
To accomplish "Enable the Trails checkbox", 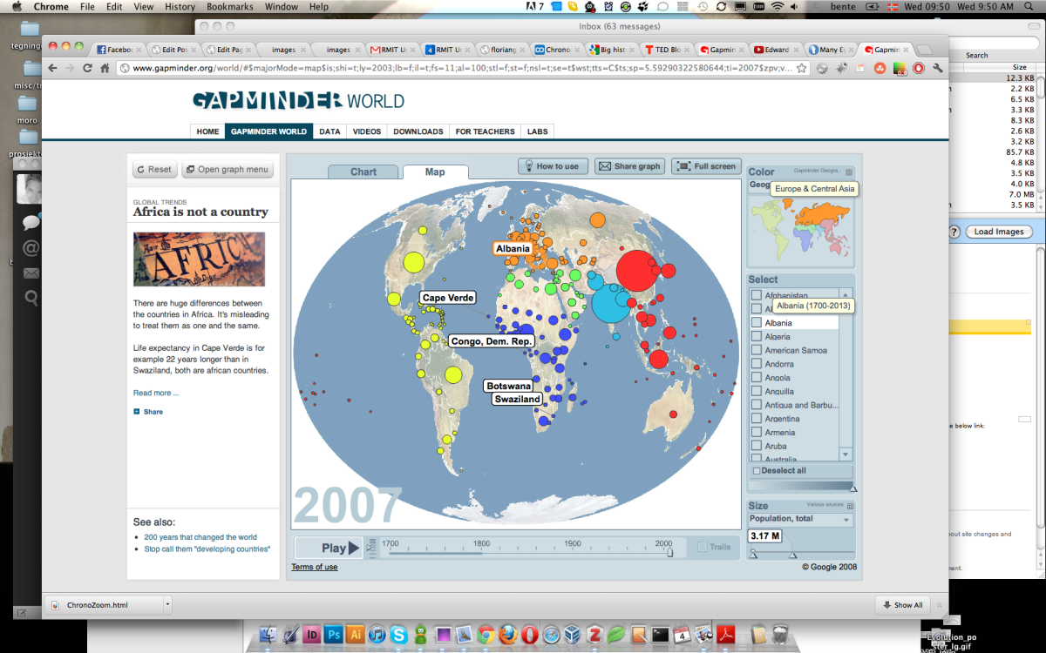I will [703, 548].
